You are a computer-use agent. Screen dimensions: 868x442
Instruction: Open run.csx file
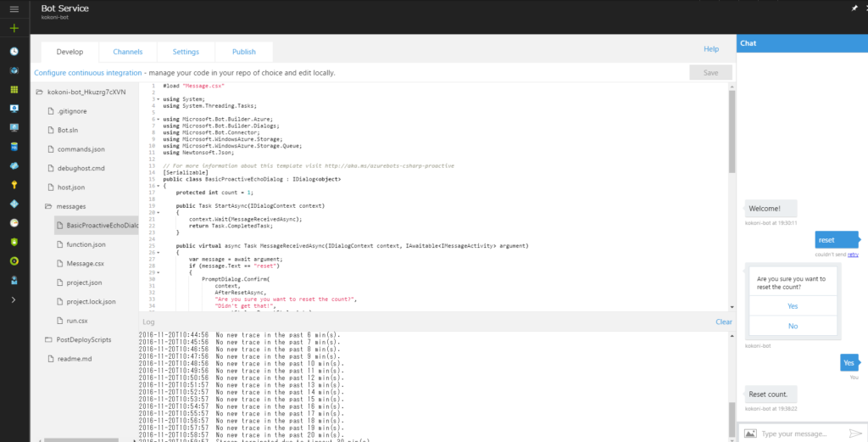click(77, 321)
